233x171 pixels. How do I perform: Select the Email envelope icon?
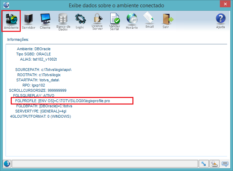[149, 20]
